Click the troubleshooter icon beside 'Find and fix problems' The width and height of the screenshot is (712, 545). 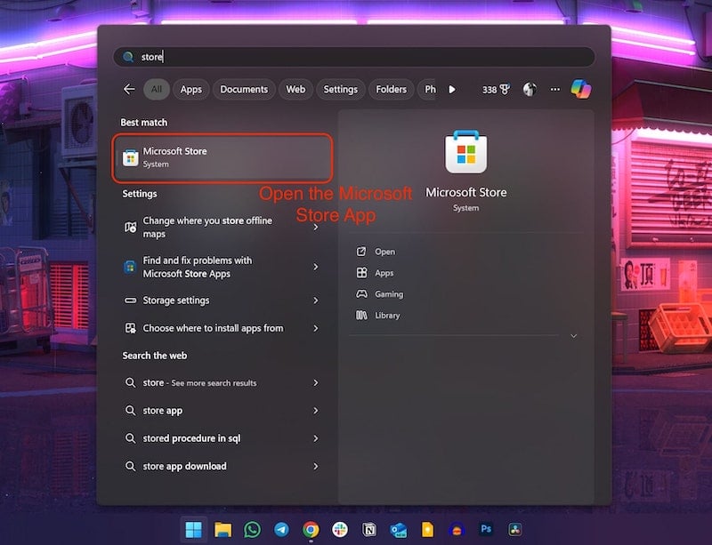pos(130,267)
